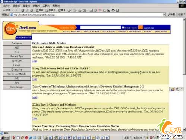Open the Favorites menu
Image resolution: width=186 pixels, height=140 pixels.
point(36,6)
